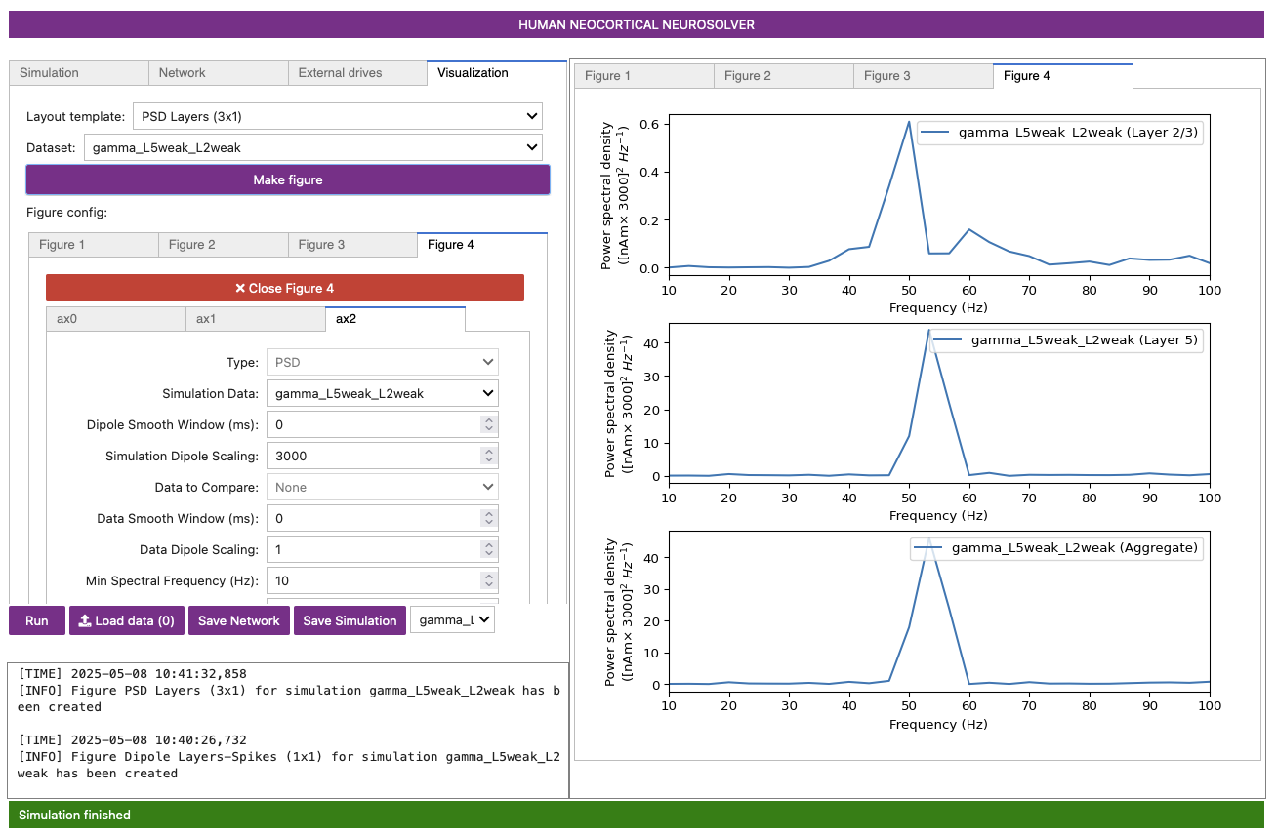Click the Data Dipole Scaling stepper arrows
Screen dimensions: 1277x836
coord(489,549)
